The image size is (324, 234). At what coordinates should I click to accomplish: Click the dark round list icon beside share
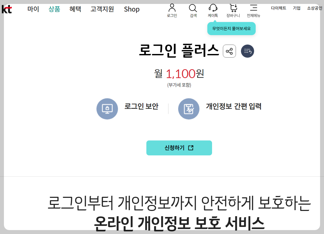click(x=248, y=51)
